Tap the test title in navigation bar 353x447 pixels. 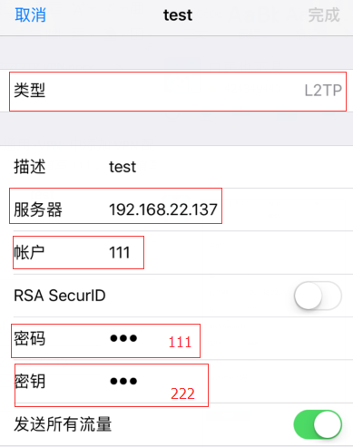[178, 15]
